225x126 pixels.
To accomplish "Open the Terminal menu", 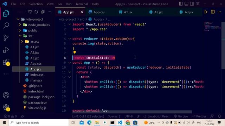I will 82,4.
